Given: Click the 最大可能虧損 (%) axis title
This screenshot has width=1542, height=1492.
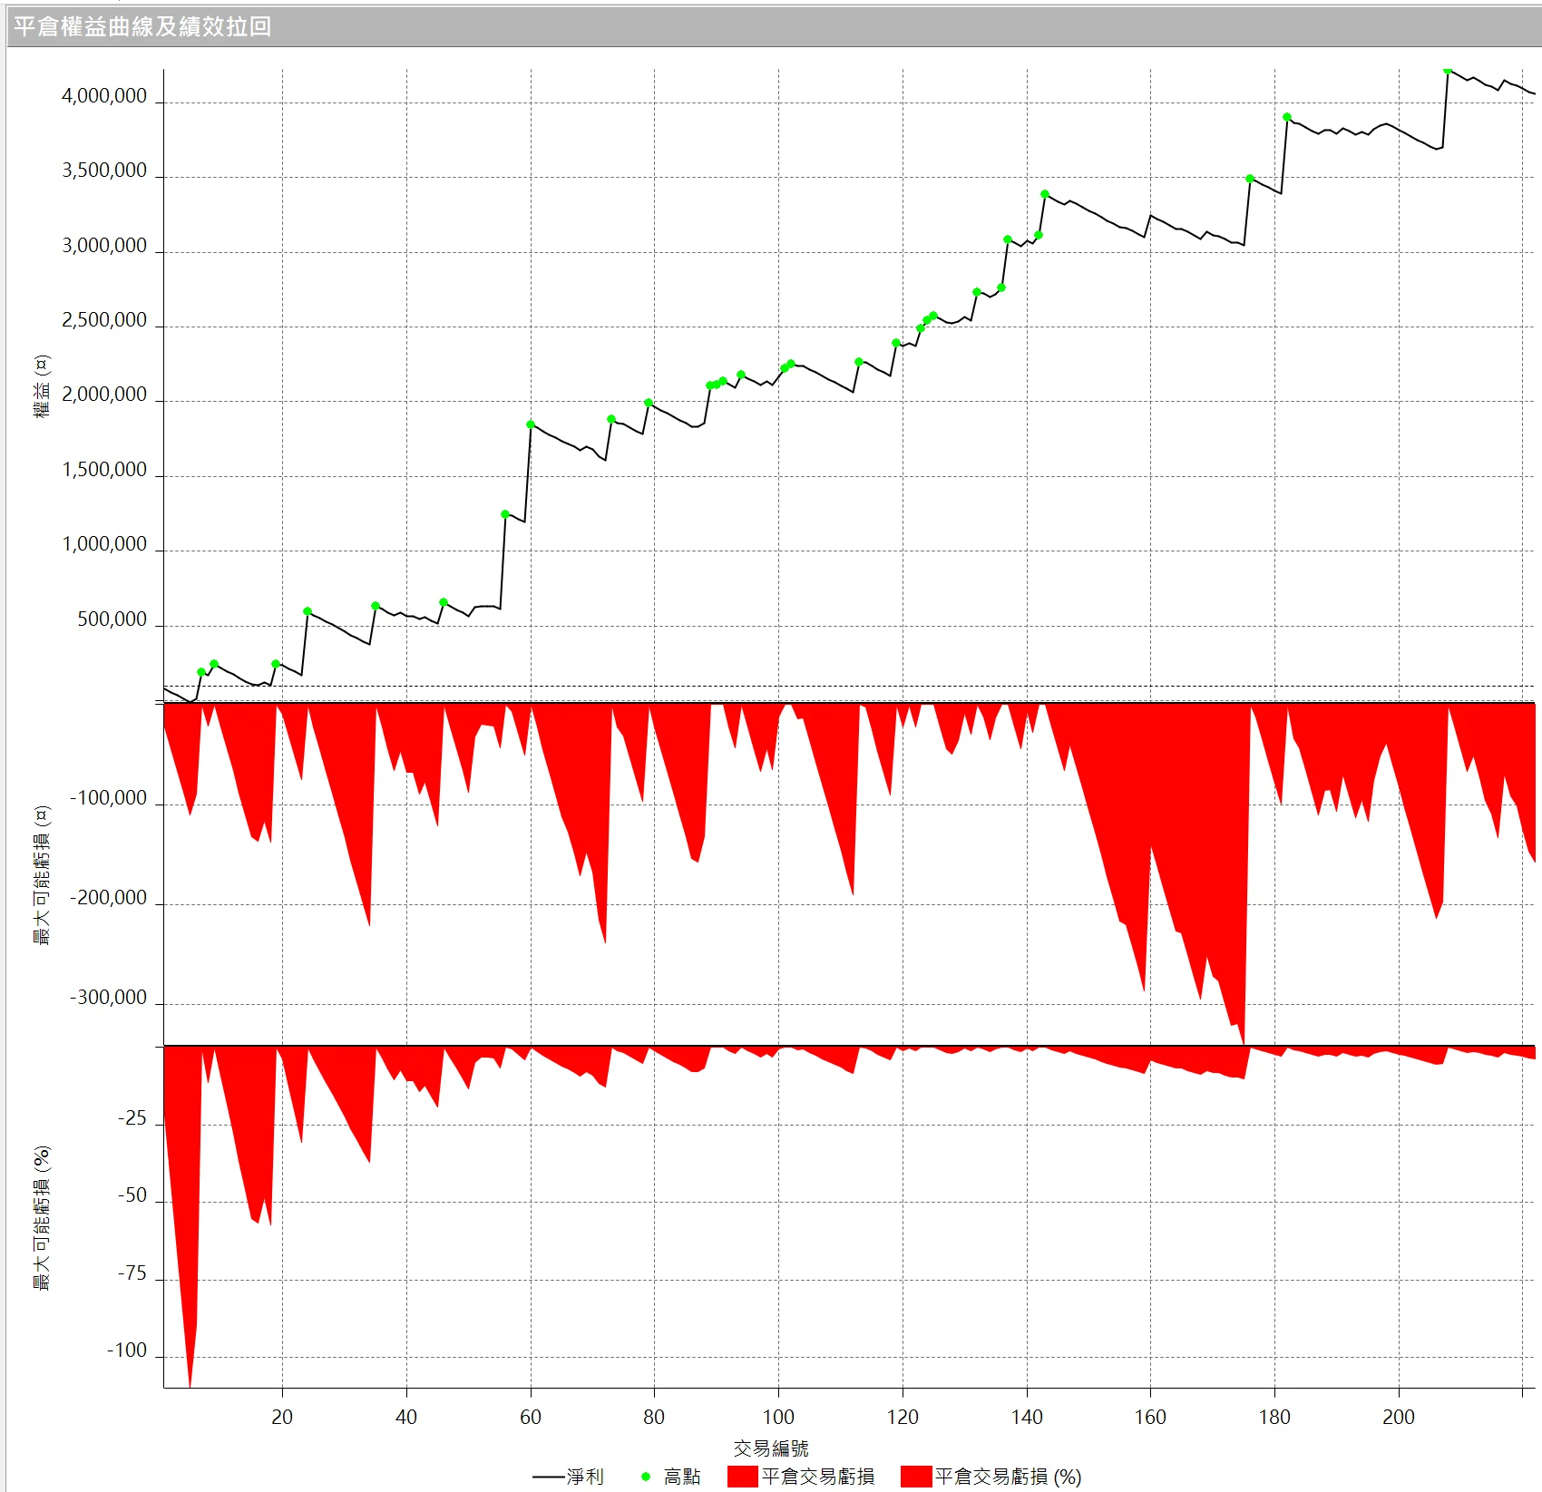Looking at the screenshot, I should [42, 1218].
